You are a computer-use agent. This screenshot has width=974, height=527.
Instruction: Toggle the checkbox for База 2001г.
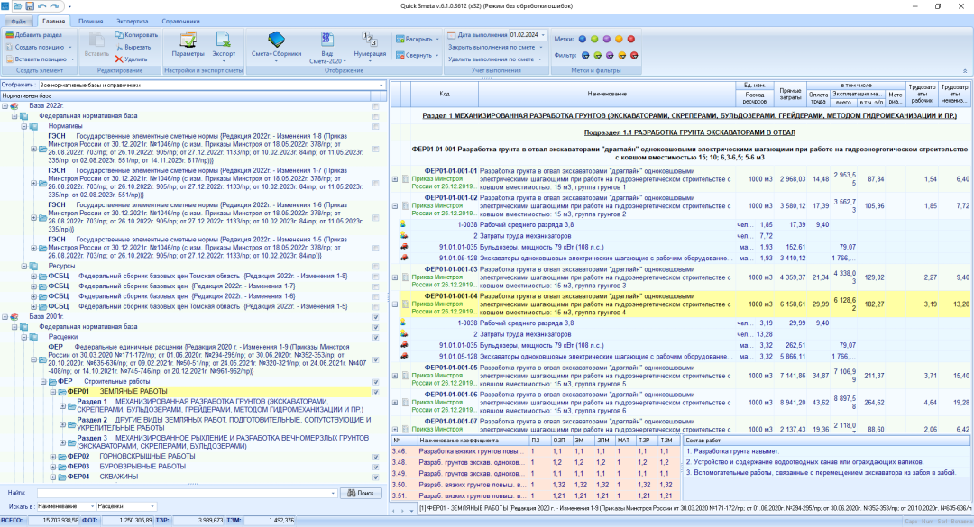376,317
